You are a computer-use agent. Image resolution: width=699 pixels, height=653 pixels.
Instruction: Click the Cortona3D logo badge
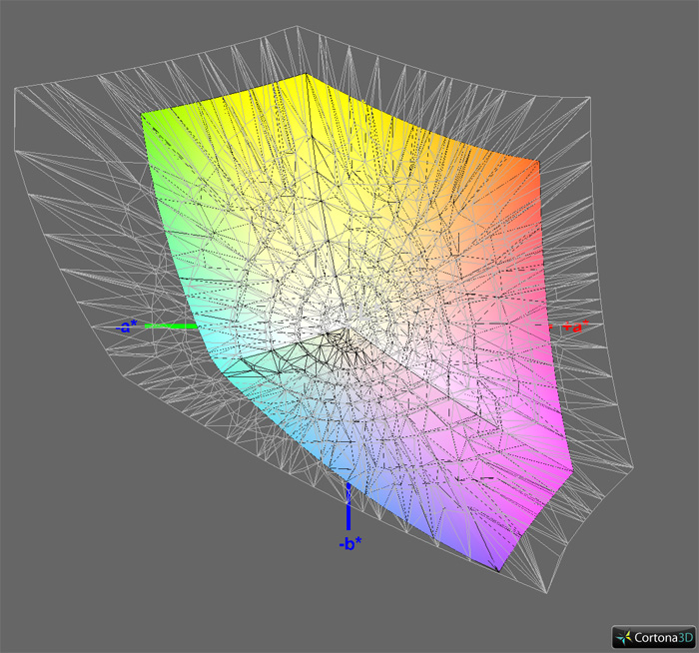coord(652,637)
